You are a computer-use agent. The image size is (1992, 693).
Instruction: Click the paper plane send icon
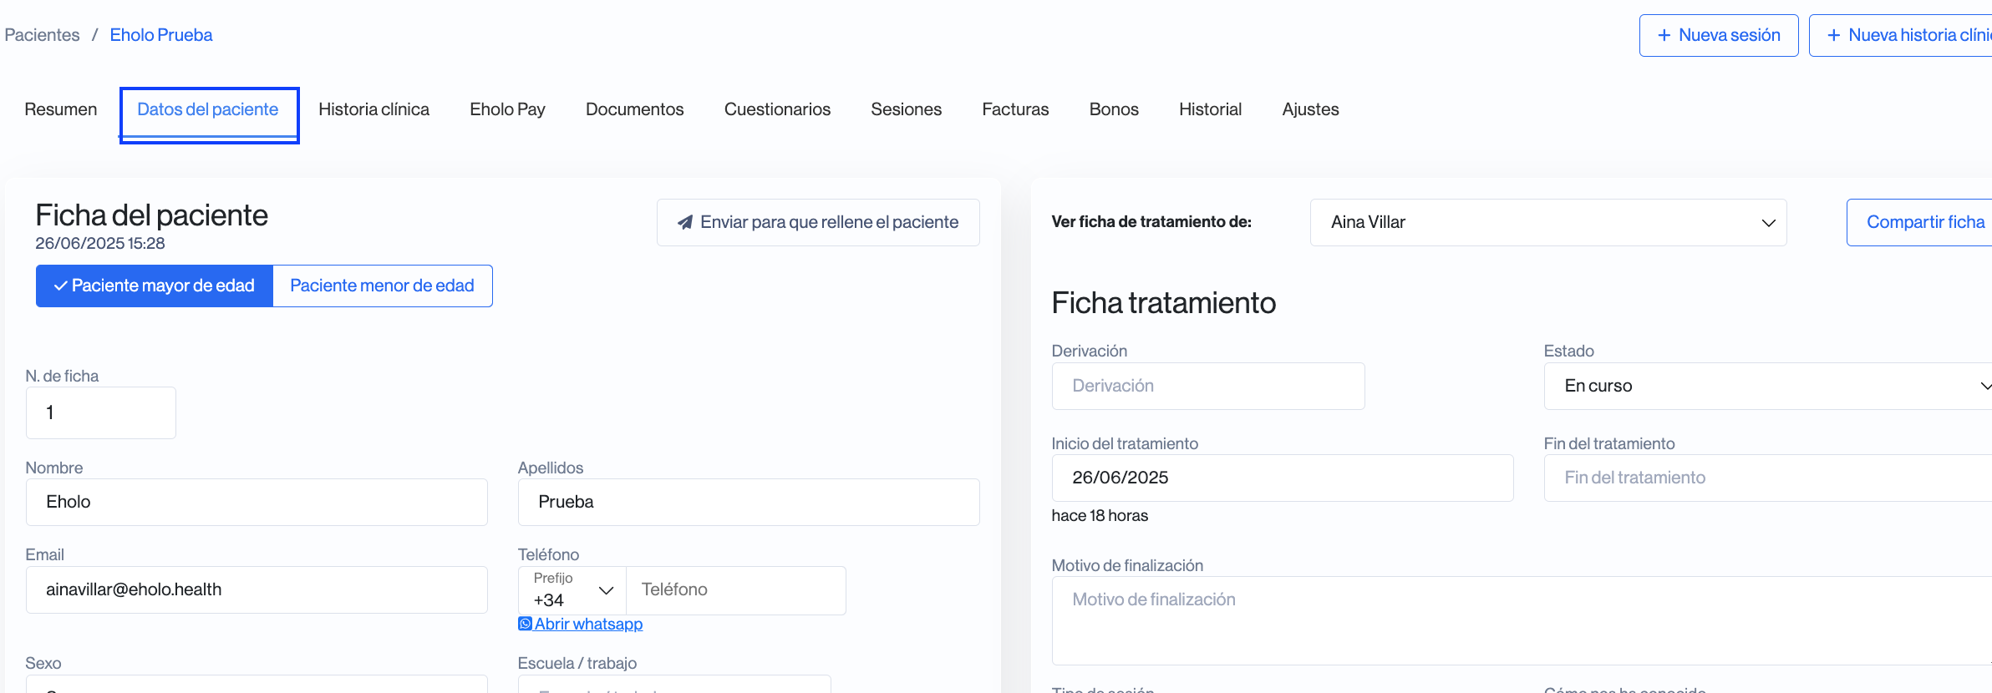coord(685,222)
